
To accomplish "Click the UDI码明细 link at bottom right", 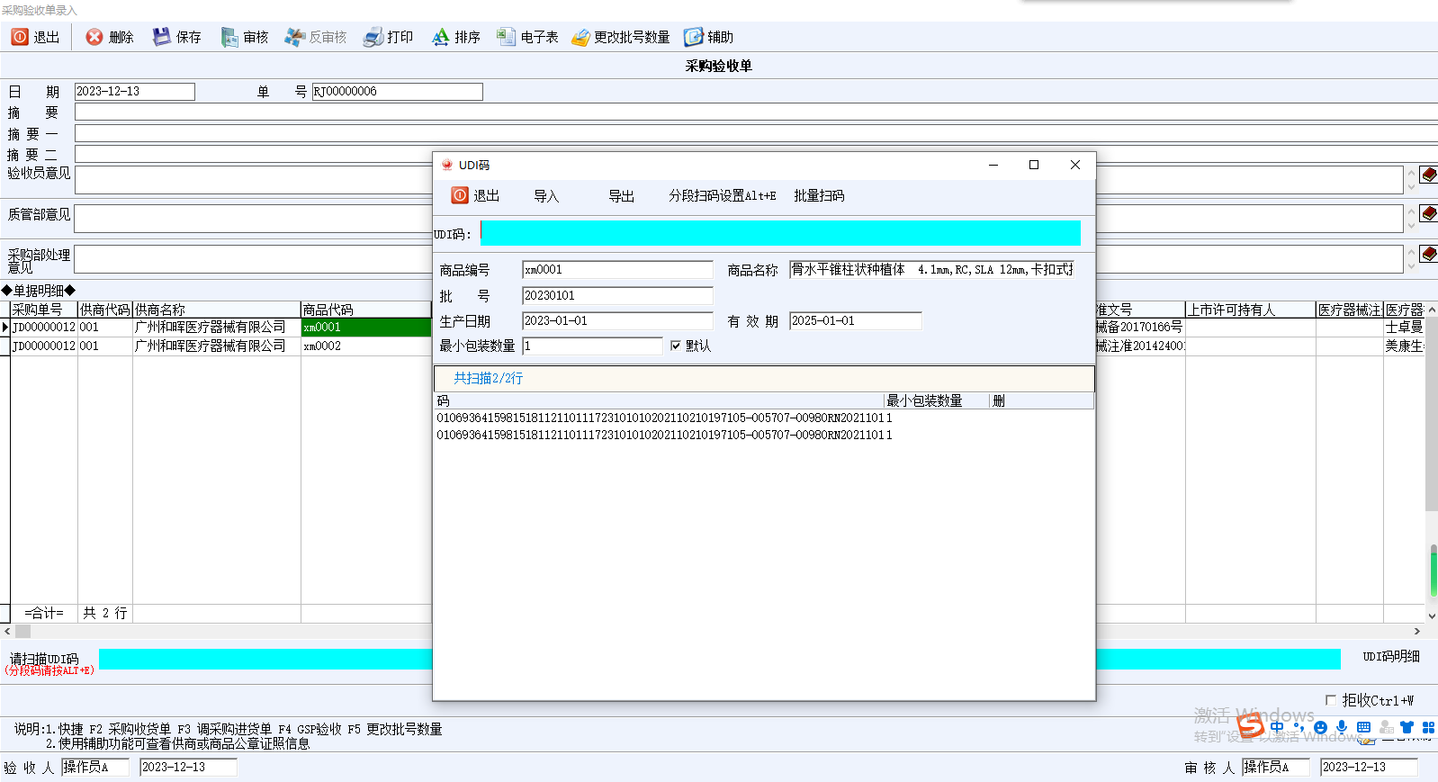I will click(1391, 656).
